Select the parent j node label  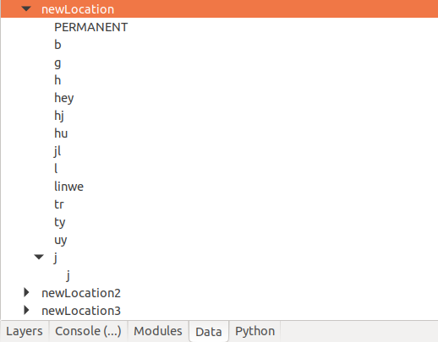click(x=56, y=258)
